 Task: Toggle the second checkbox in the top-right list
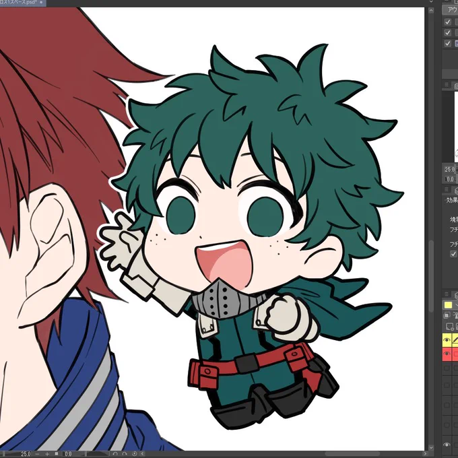(x=447, y=33)
